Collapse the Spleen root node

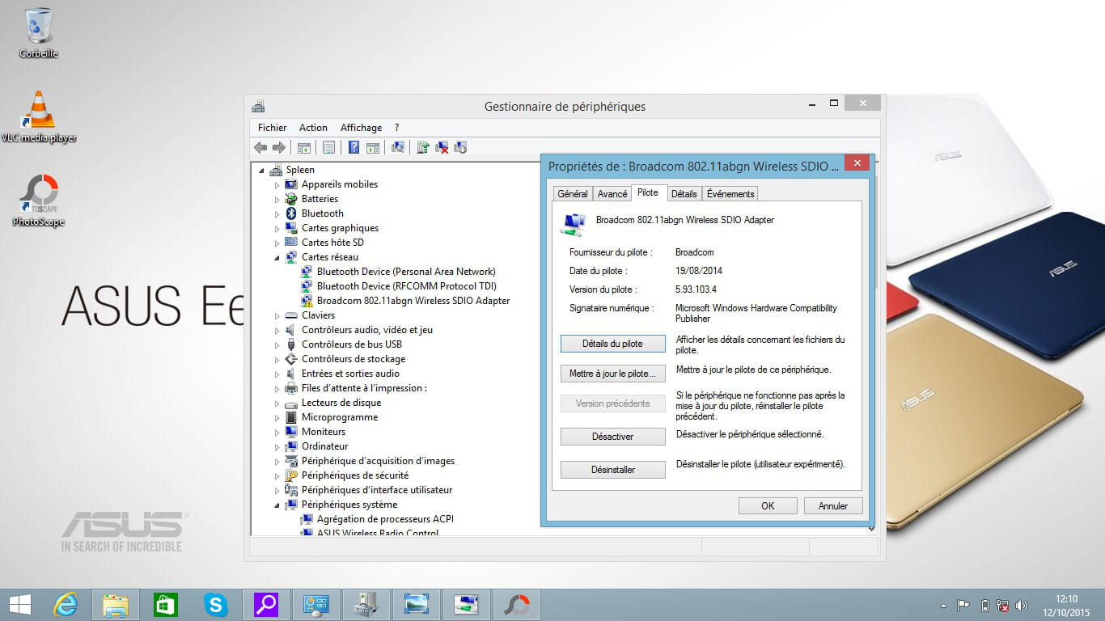(261, 171)
